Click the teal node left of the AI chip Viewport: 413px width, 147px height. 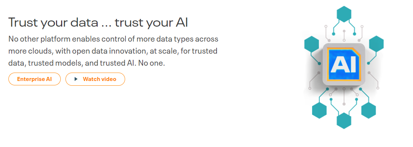click(319, 63)
